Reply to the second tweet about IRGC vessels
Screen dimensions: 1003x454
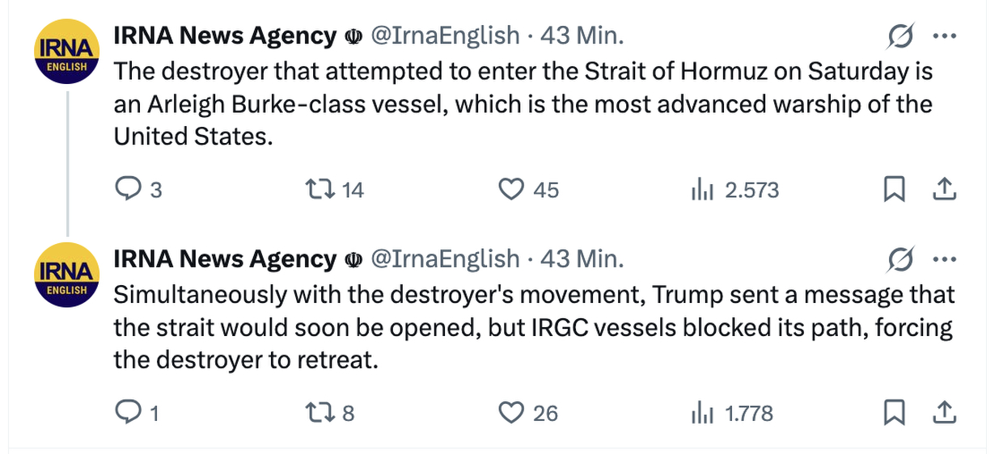[129, 413]
